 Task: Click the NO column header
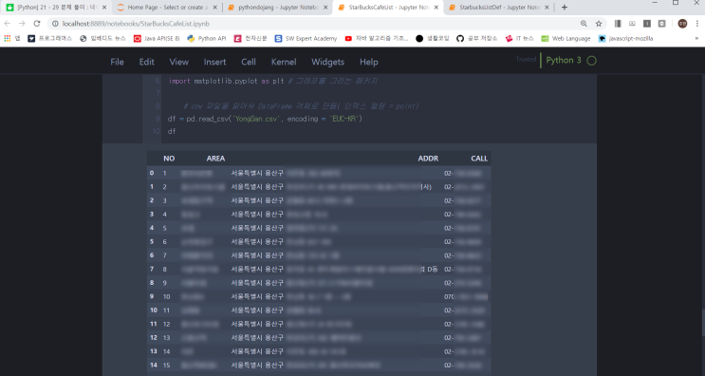click(169, 159)
